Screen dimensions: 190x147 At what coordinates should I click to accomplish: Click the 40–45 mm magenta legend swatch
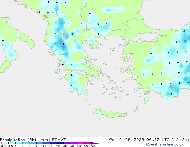tap(81, 143)
